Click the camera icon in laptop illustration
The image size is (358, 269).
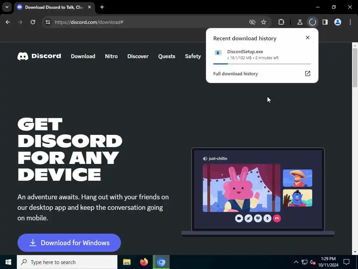click(x=239, y=219)
